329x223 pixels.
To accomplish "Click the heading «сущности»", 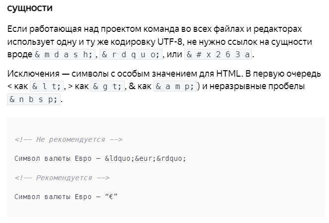I will (30, 8).
